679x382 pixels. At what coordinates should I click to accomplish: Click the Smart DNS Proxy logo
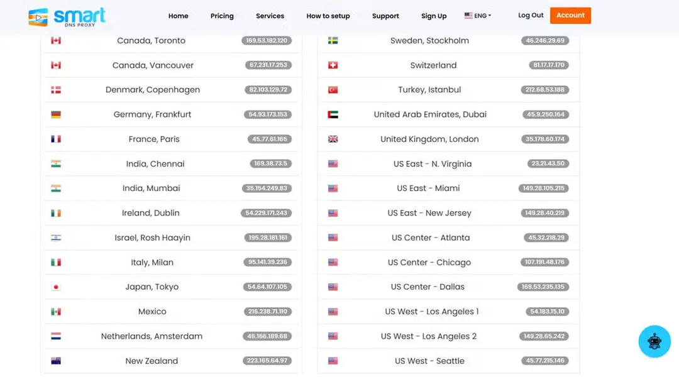pyautogui.click(x=67, y=16)
